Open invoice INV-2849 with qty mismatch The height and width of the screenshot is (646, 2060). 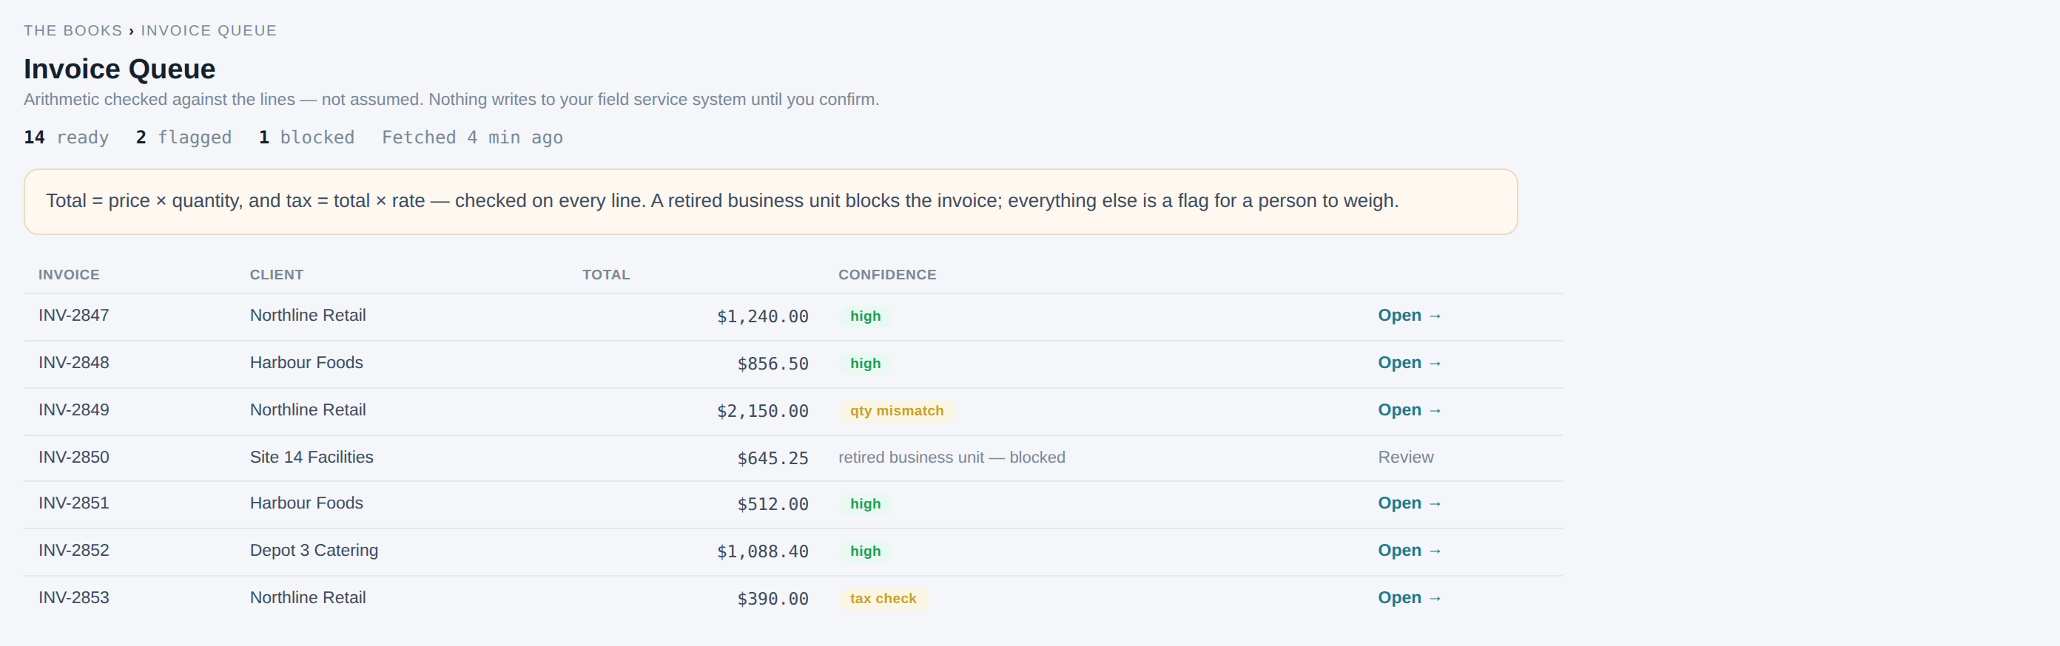(x=1409, y=409)
